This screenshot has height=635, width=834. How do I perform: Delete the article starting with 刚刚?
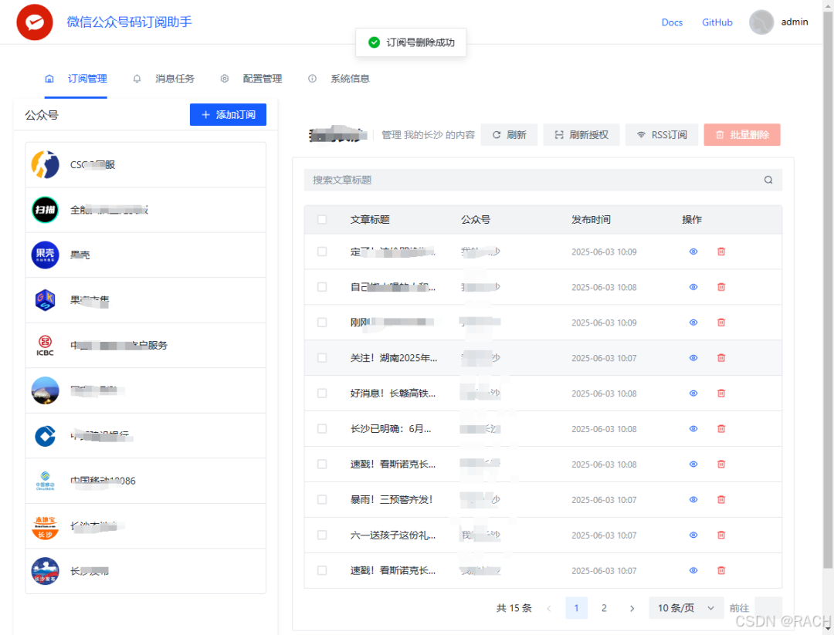721,323
